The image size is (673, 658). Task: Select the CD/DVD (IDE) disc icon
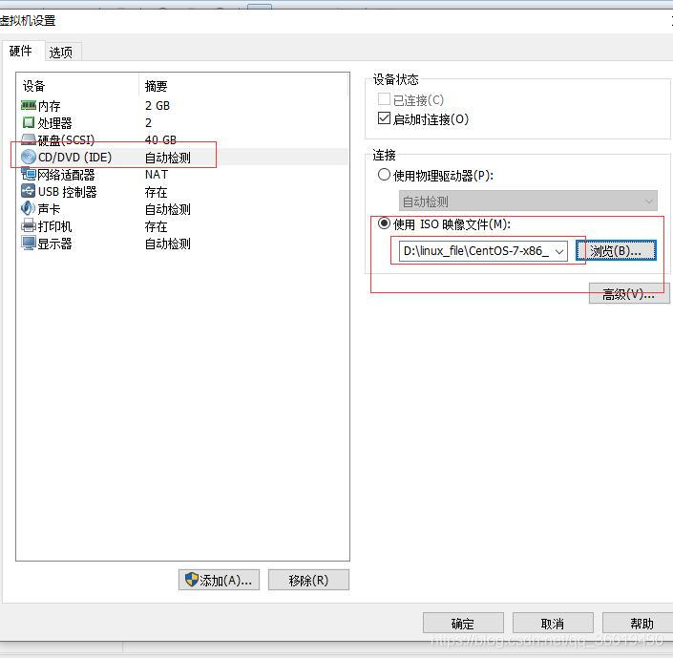29,157
